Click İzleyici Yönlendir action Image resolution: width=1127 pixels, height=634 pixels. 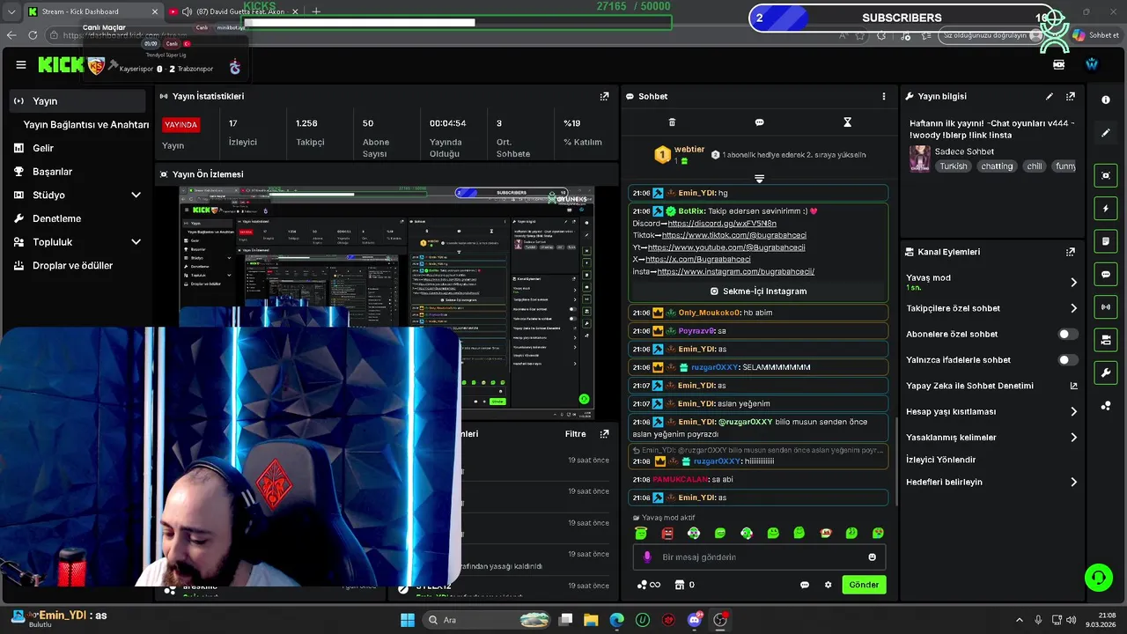point(940,460)
